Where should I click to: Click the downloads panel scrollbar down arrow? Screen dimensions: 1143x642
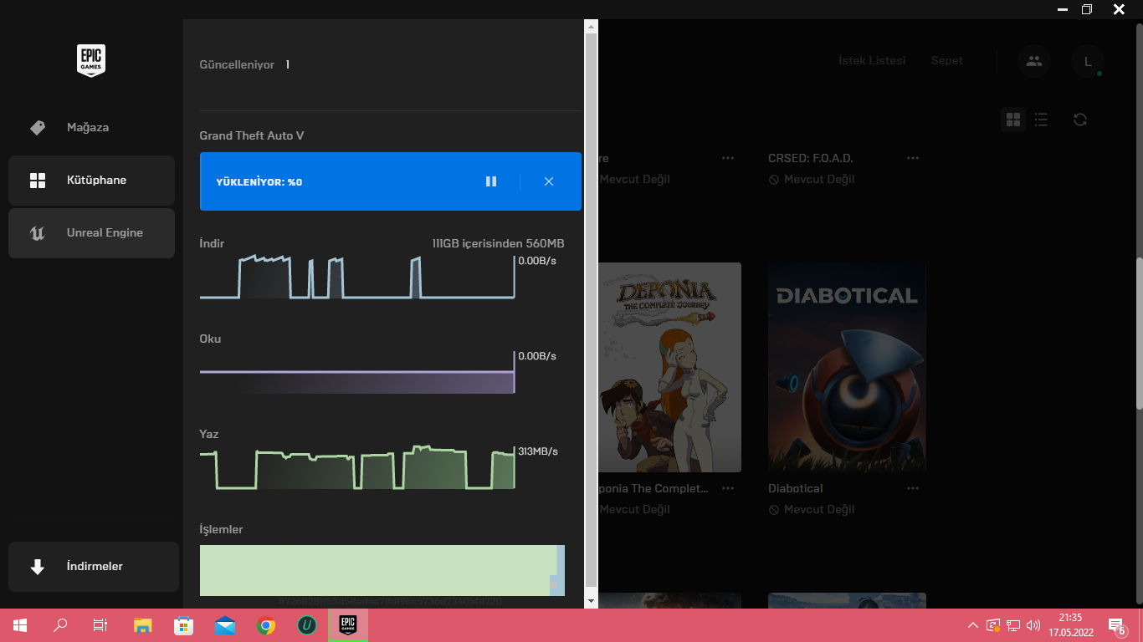pyautogui.click(x=591, y=601)
